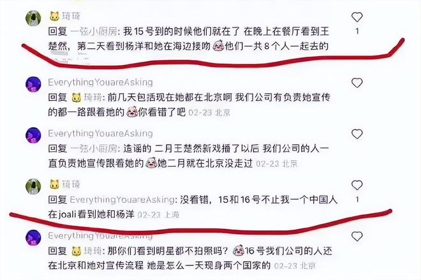Open 琦琦's avatar on the first comment
This screenshot has width=421, height=280.
(x=33, y=18)
